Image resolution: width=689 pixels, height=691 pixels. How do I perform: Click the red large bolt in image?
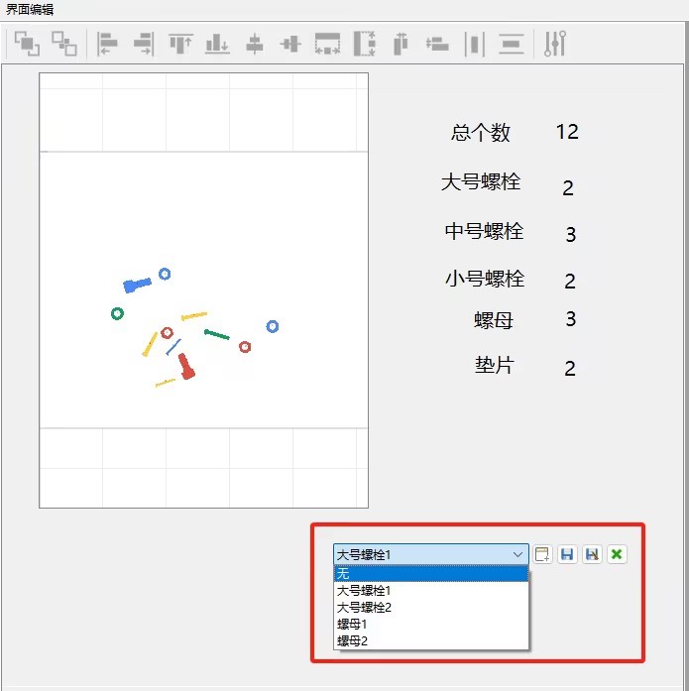pos(186,366)
